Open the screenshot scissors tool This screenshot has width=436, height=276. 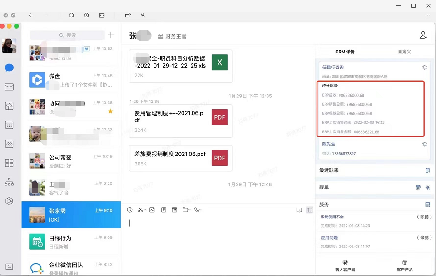click(139, 210)
